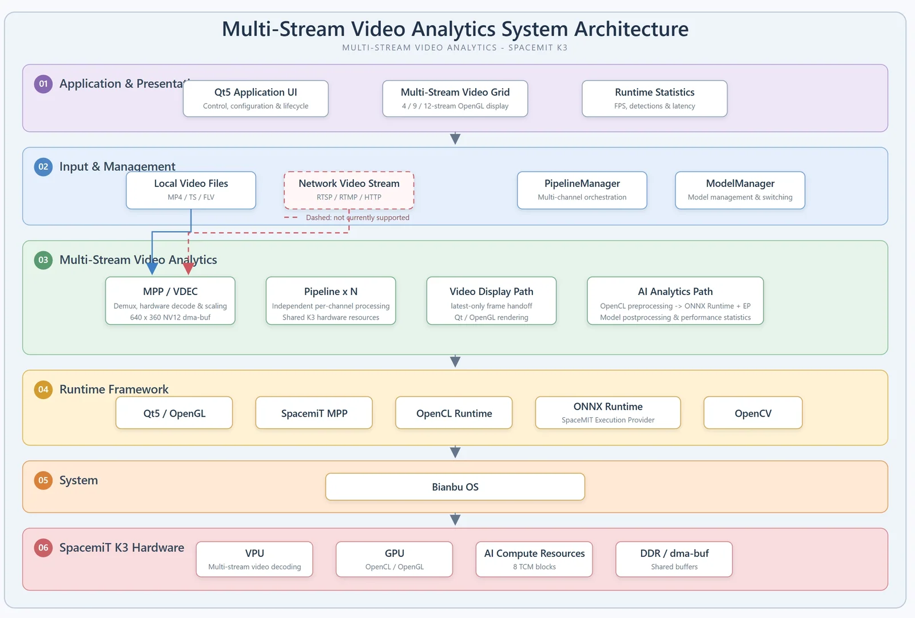The width and height of the screenshot is (915, 618).
Task: Click the MULTI-STREAM VIDEO ANALYTICS - SPACEMIT K3 subtitle
Action: [455, 48]
